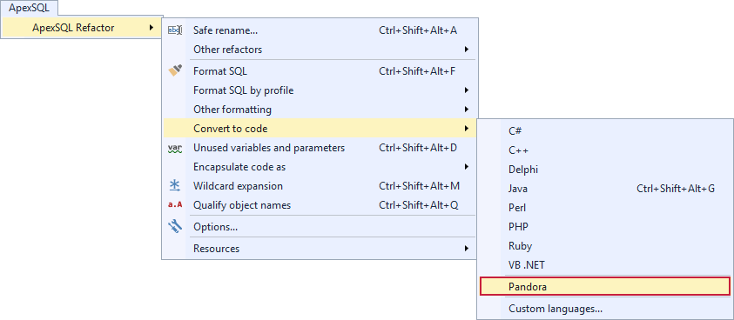Click the Qualify object names a.A icon

pyautogui.click(x=175, y=205)
